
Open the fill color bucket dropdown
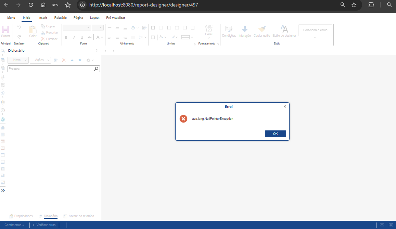[x=163, y=37]
